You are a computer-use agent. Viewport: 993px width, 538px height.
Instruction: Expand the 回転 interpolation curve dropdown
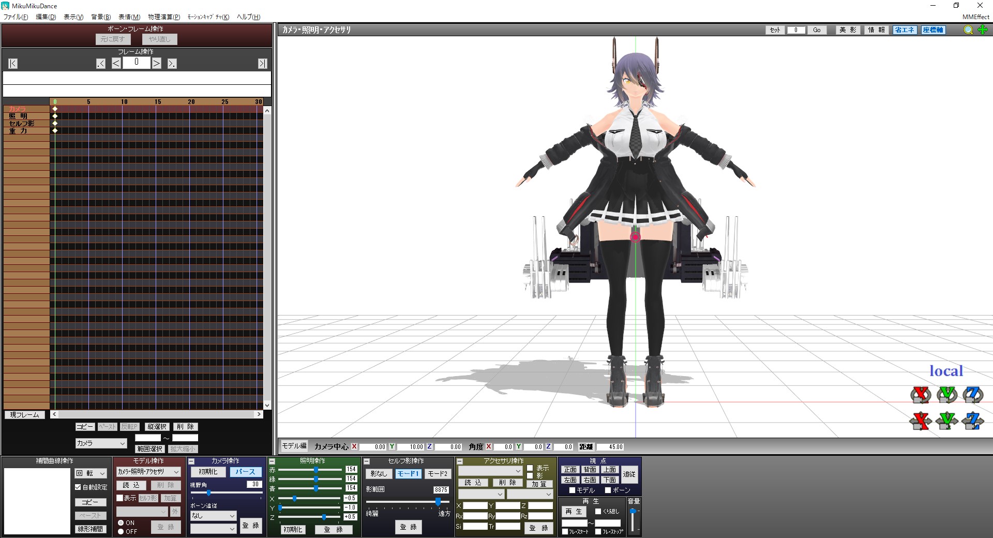(x=91, y=473)
